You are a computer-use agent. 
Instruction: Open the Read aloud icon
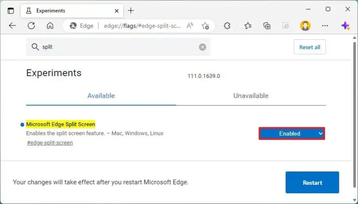point(190,26)
